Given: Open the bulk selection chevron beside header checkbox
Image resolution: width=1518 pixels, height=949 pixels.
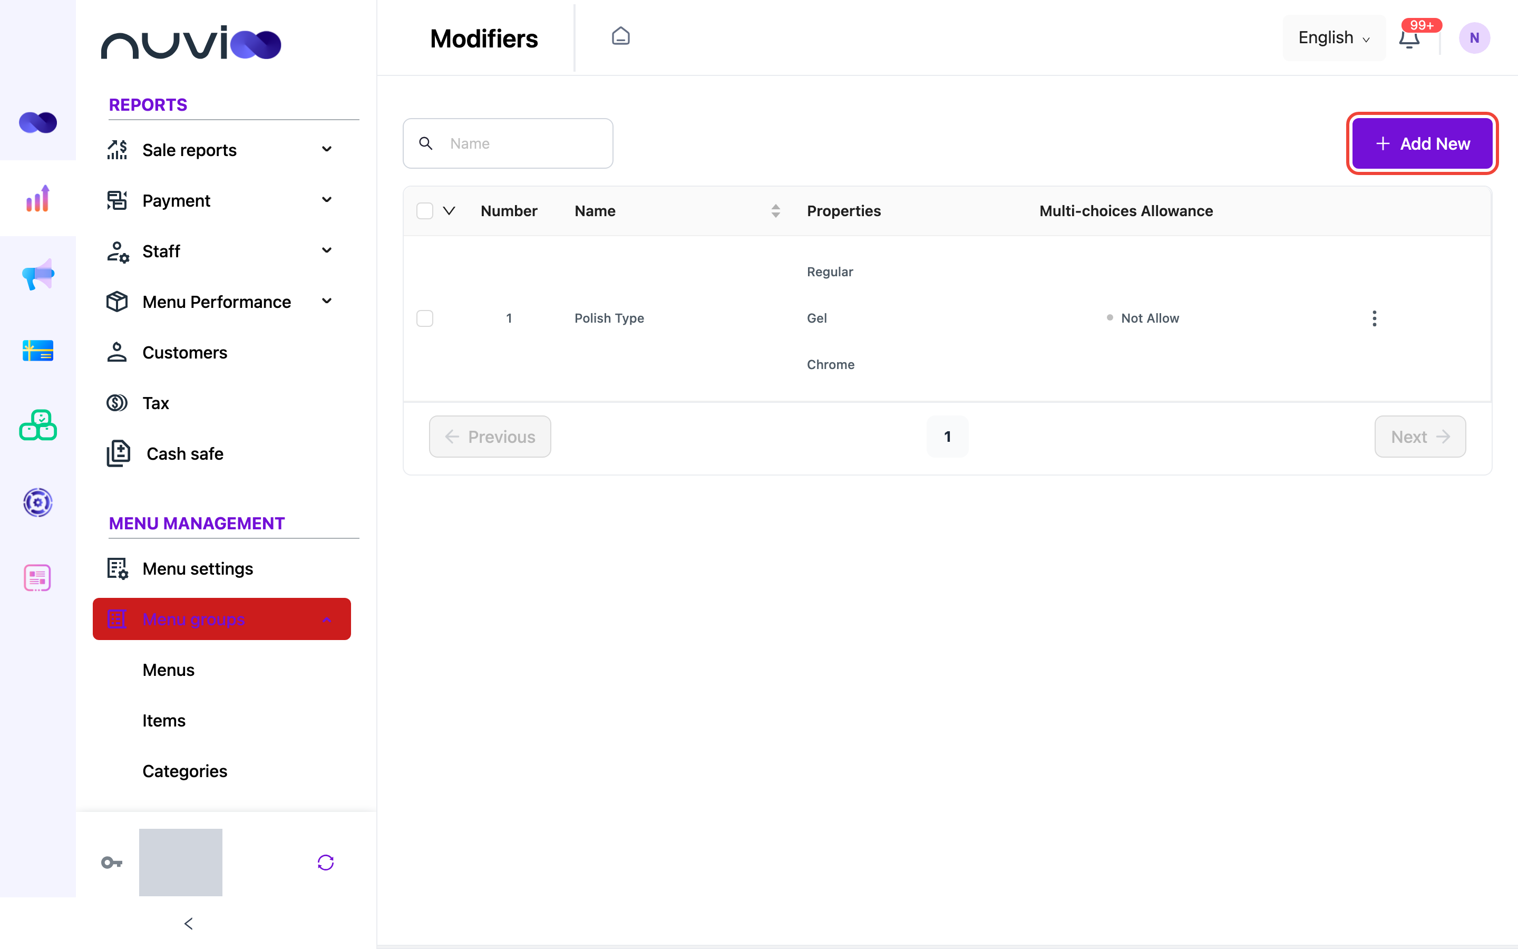Looking at the screenshot, I should coord(449,211).
